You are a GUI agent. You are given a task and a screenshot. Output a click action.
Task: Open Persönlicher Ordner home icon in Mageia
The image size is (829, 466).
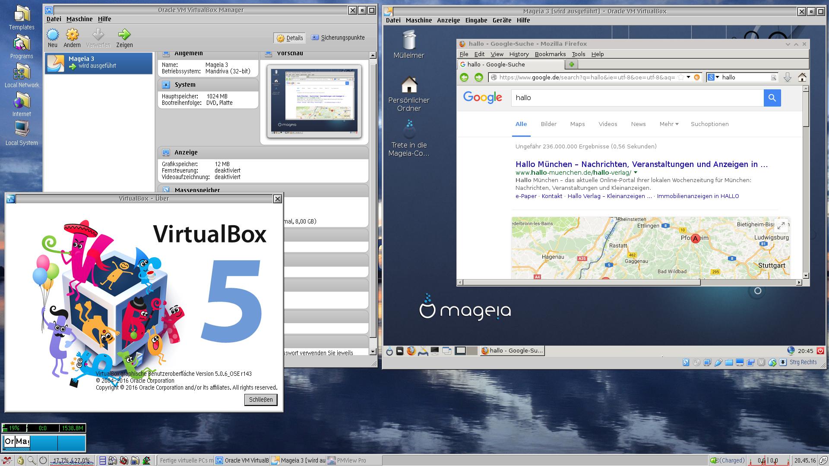409,85
